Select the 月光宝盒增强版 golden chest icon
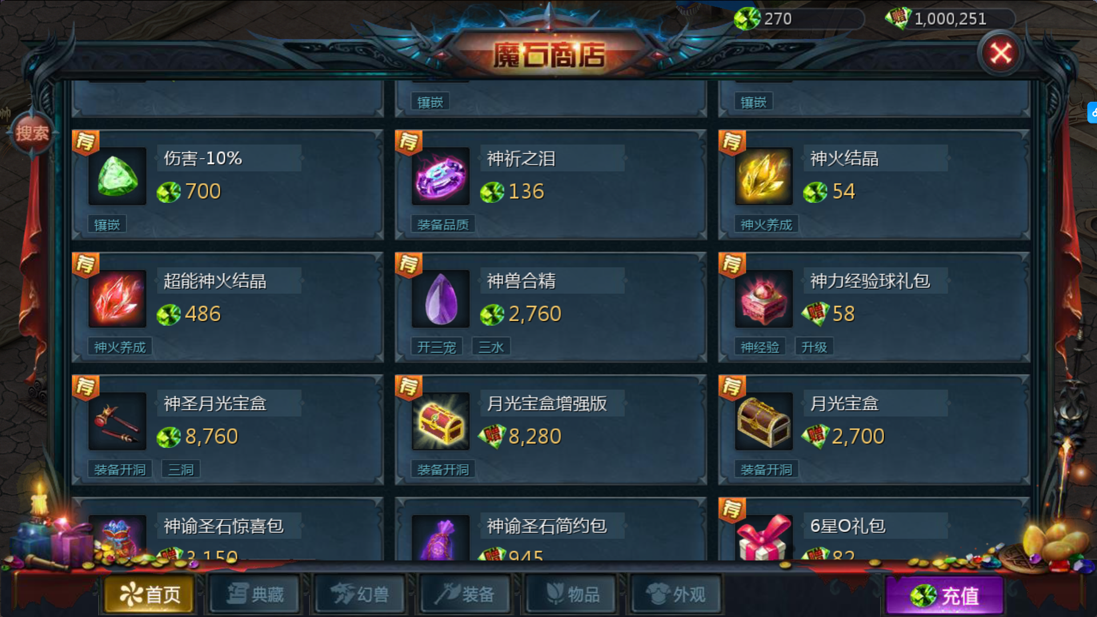 (x=441, y=422)
